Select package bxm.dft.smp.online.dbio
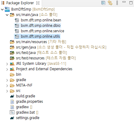This screenshot has width=134, height=126. [x=41, y=26]
